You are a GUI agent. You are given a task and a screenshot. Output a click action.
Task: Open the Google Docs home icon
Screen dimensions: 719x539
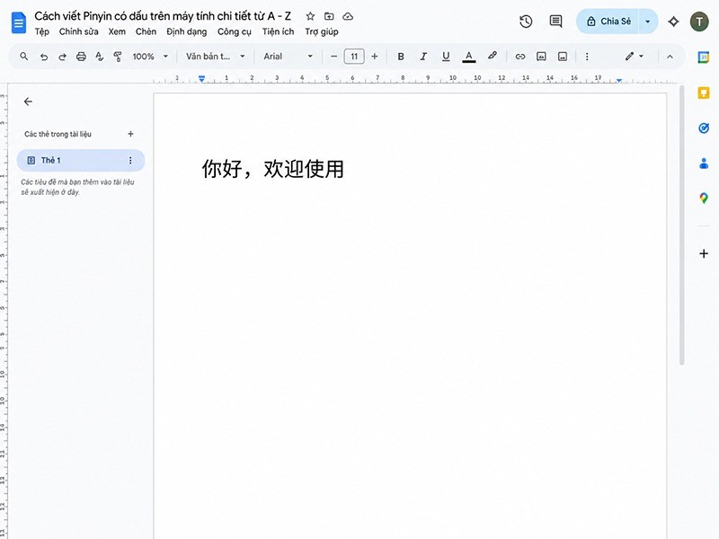tap(18, 23)
